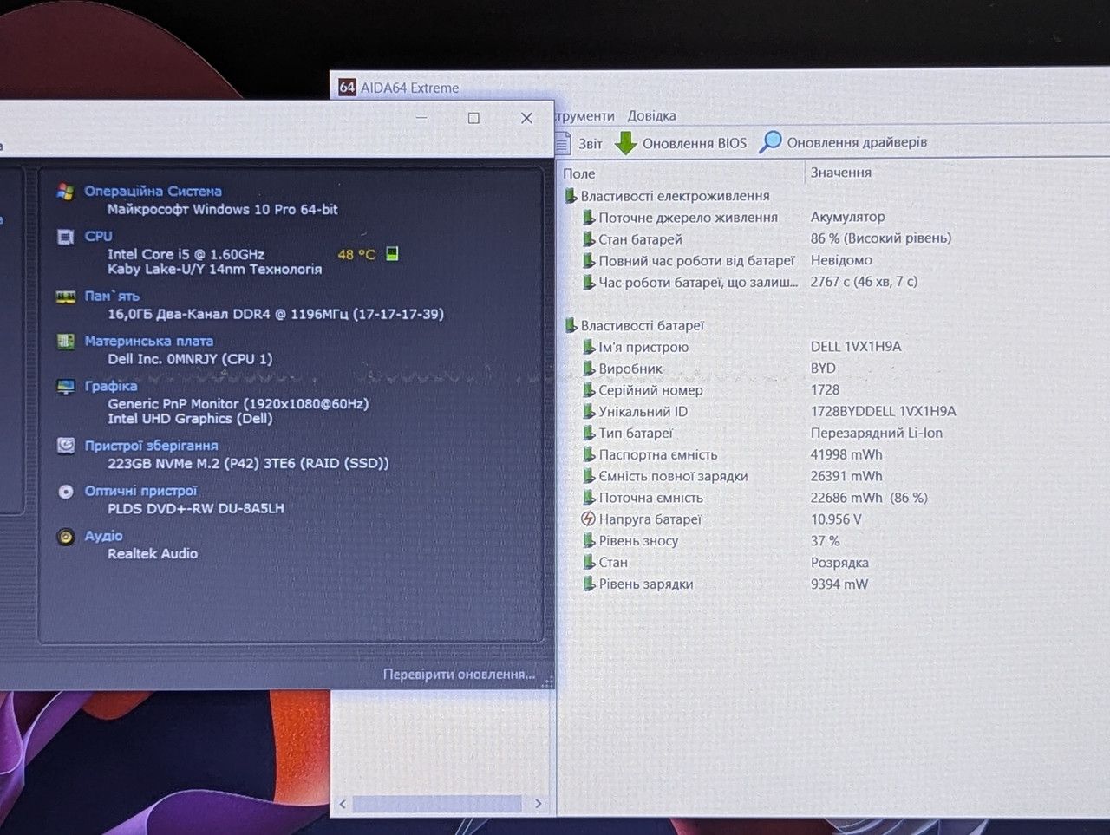This screenshot has height=835, width=1110.
Task: Click the value 10.956 V
Action: tap(836, 519)
